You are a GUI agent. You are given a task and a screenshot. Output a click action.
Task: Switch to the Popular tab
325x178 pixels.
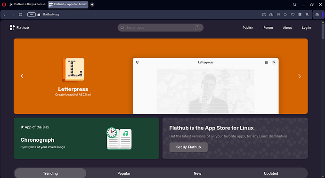pos(124,173)
